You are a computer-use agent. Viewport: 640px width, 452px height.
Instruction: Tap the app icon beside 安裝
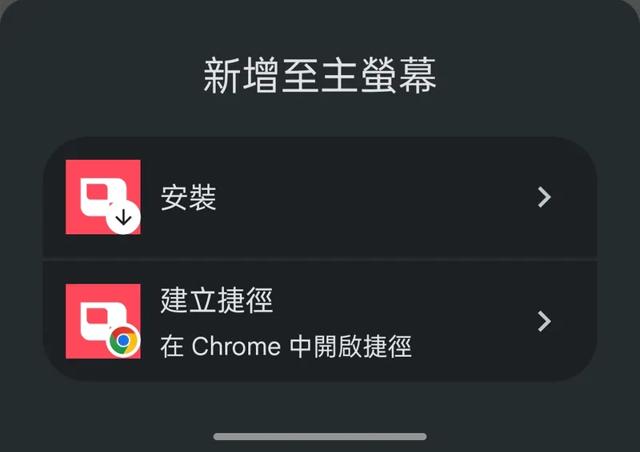click(103, 197)
